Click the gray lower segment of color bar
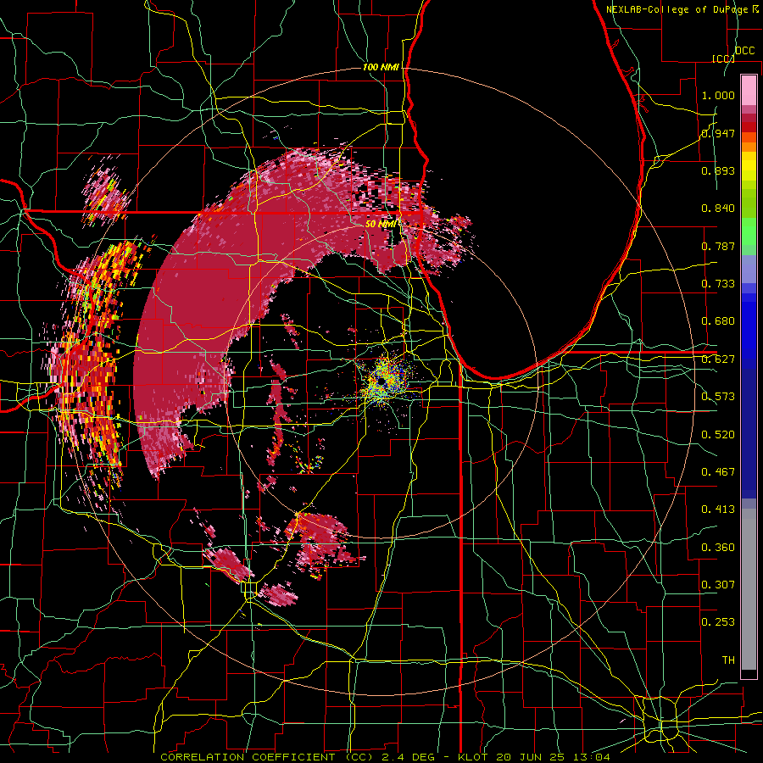763x763 pixels. click(749, 589)
